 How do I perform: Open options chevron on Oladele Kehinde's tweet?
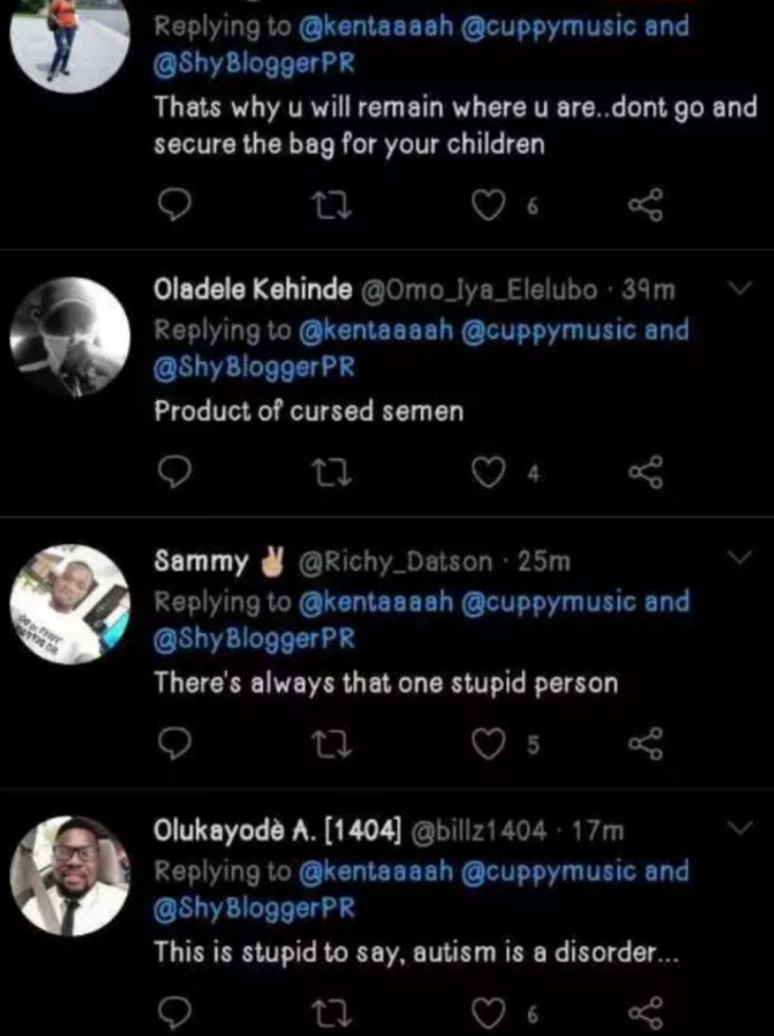pyautogui.click(x=740, y=288)
